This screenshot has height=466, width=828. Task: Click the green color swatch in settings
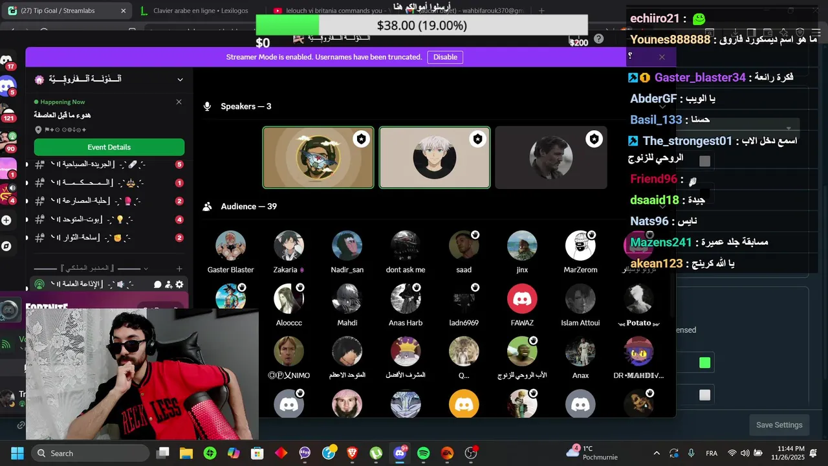click(704, 363)
